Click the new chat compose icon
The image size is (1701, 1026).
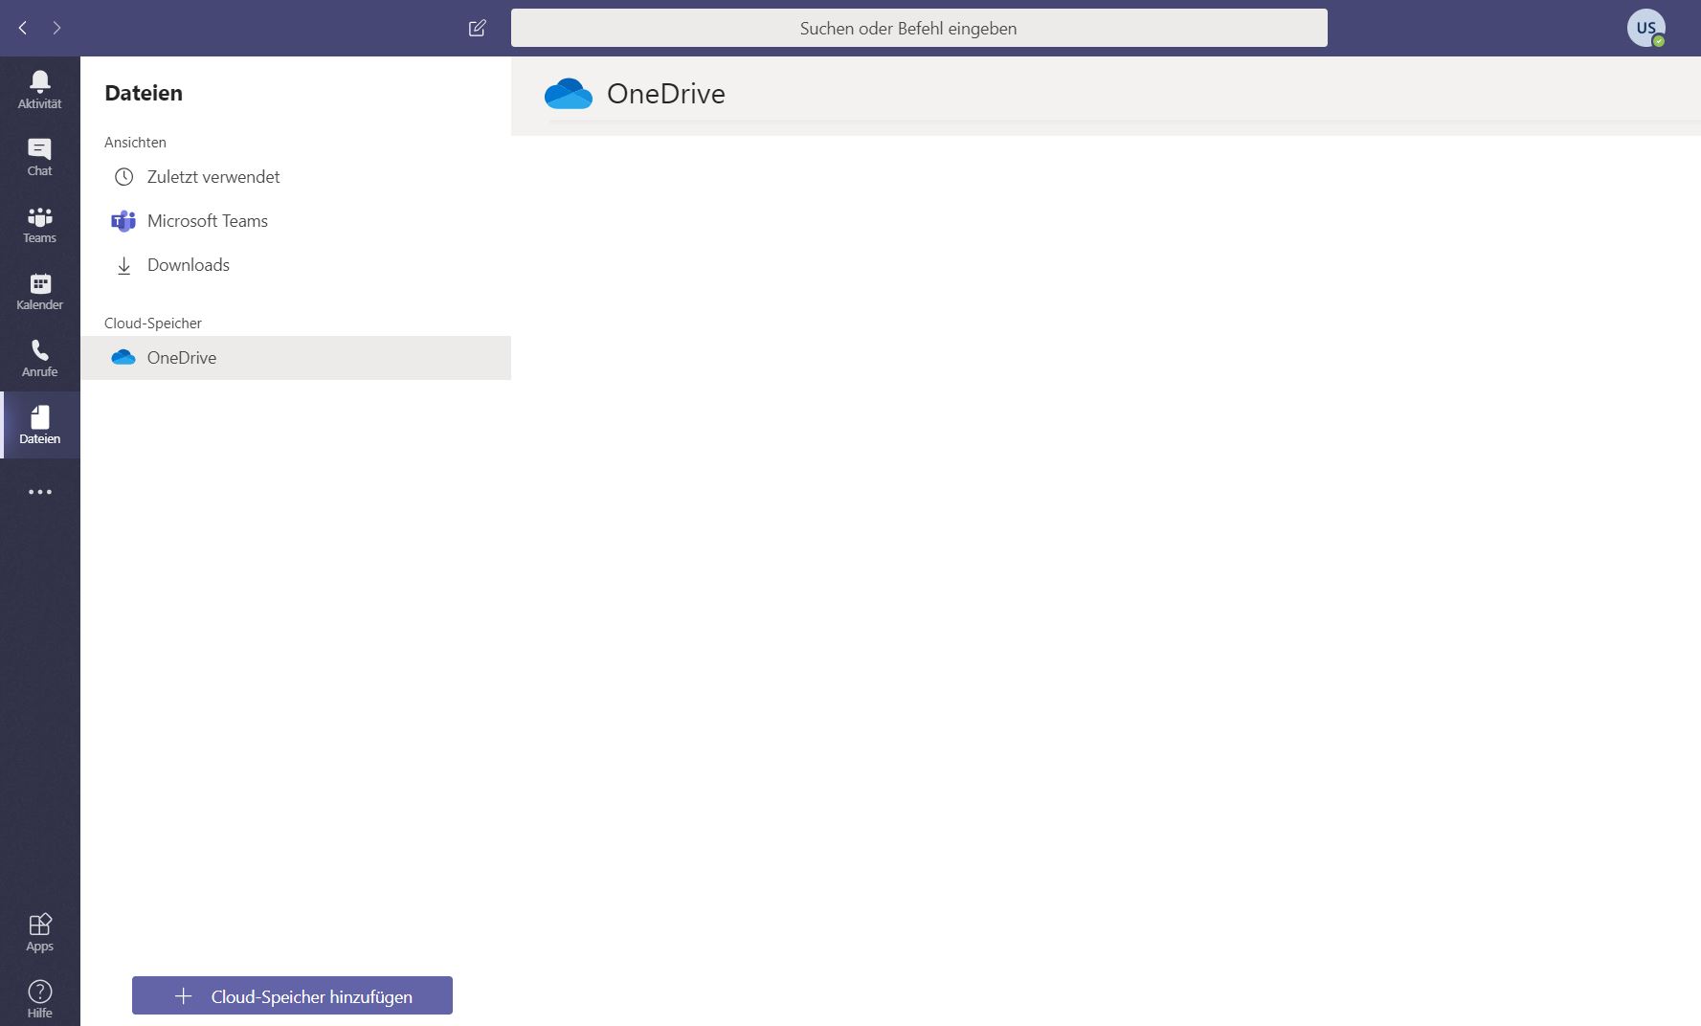click(477, 28)
